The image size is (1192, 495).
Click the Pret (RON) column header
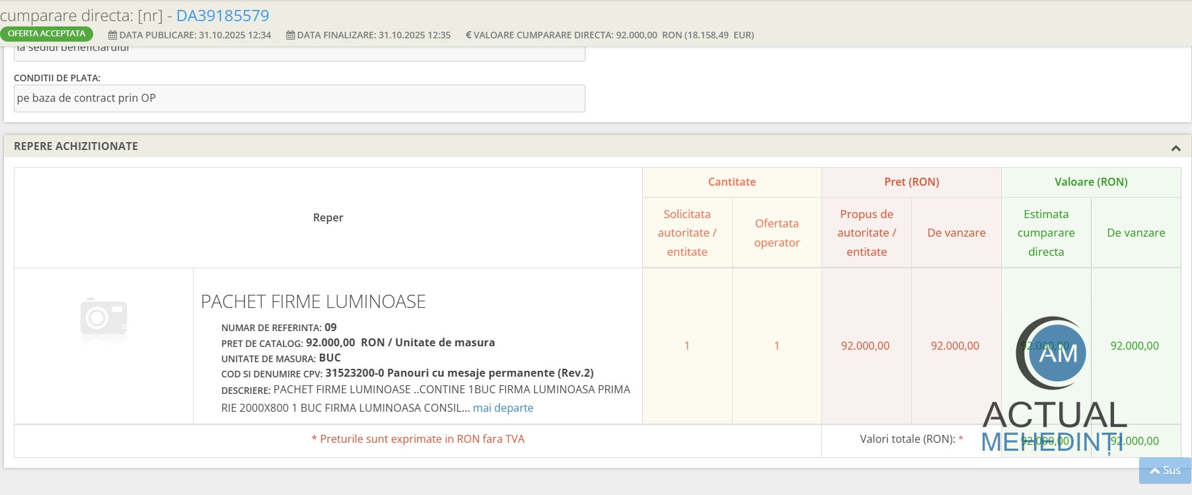tap(911, 182)
